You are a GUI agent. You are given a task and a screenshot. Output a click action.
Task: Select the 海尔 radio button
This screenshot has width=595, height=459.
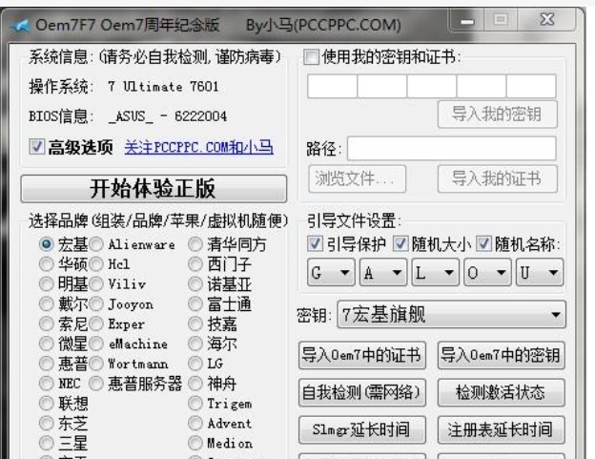pos(195,344)
